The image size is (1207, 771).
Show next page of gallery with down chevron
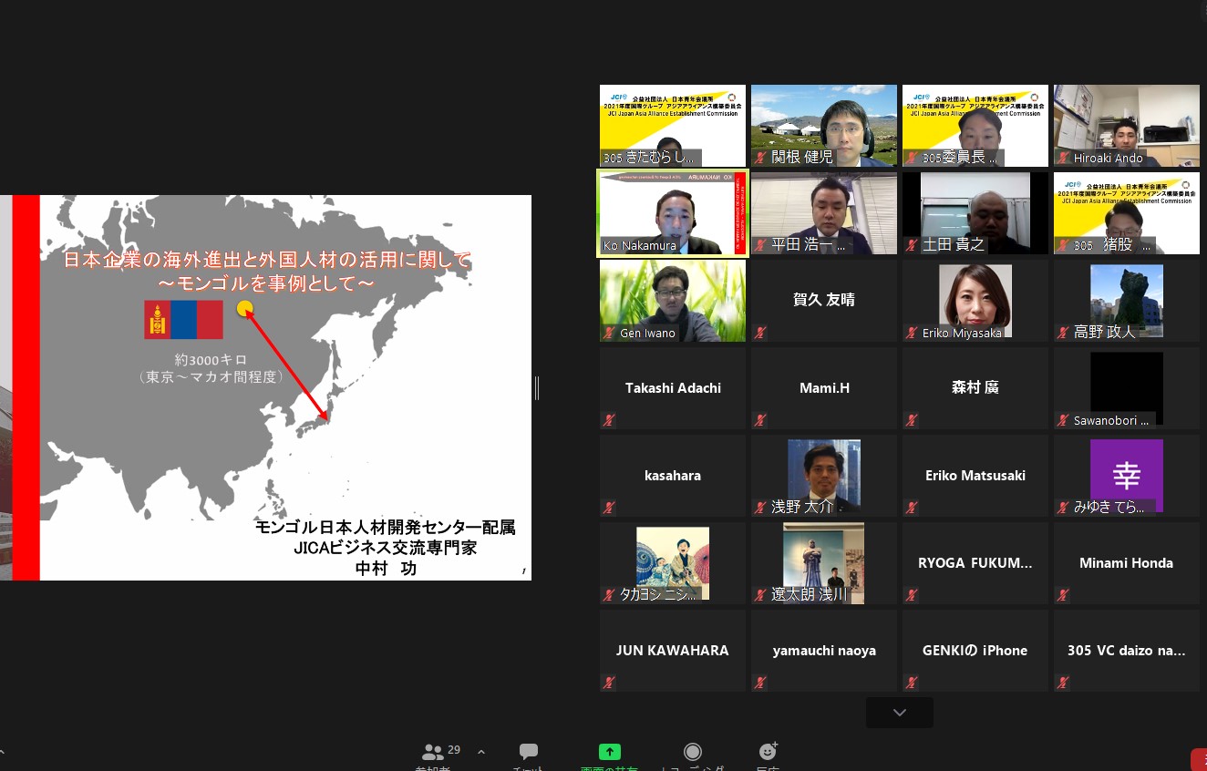(899, 713)
